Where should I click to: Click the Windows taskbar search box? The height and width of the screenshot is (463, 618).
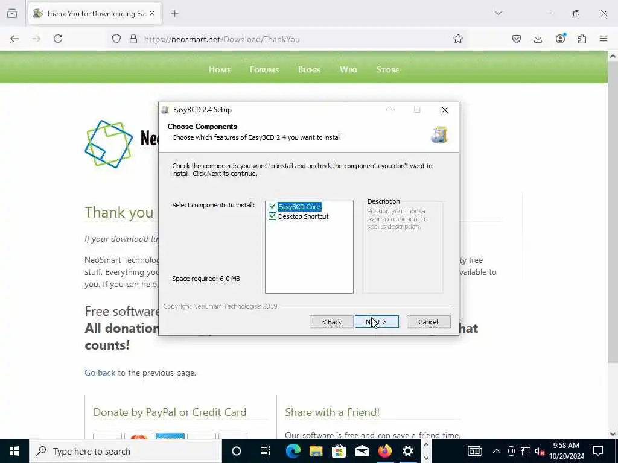pyautogui.click(x=126, y=451)
